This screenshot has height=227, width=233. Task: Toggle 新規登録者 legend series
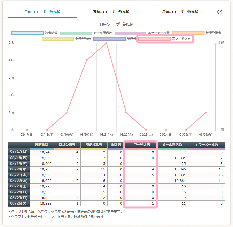click(197, 33)
